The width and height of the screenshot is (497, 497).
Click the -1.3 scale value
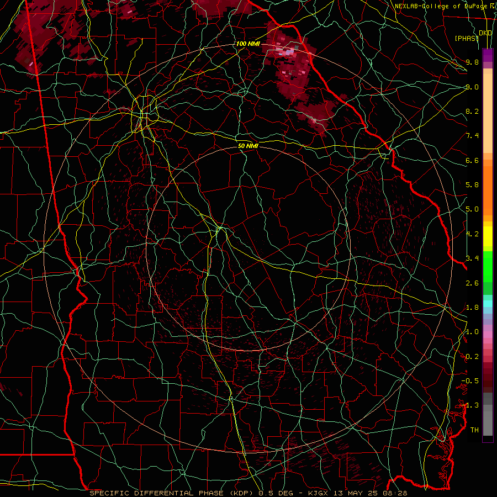(470, 405)
